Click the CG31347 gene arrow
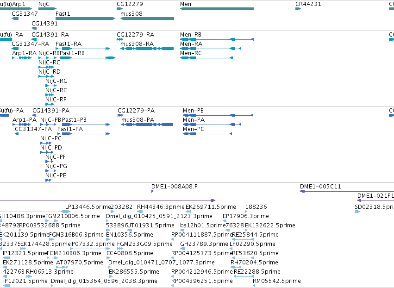The height and width of the screenshot is (288, 394). [x=15, y=19]
